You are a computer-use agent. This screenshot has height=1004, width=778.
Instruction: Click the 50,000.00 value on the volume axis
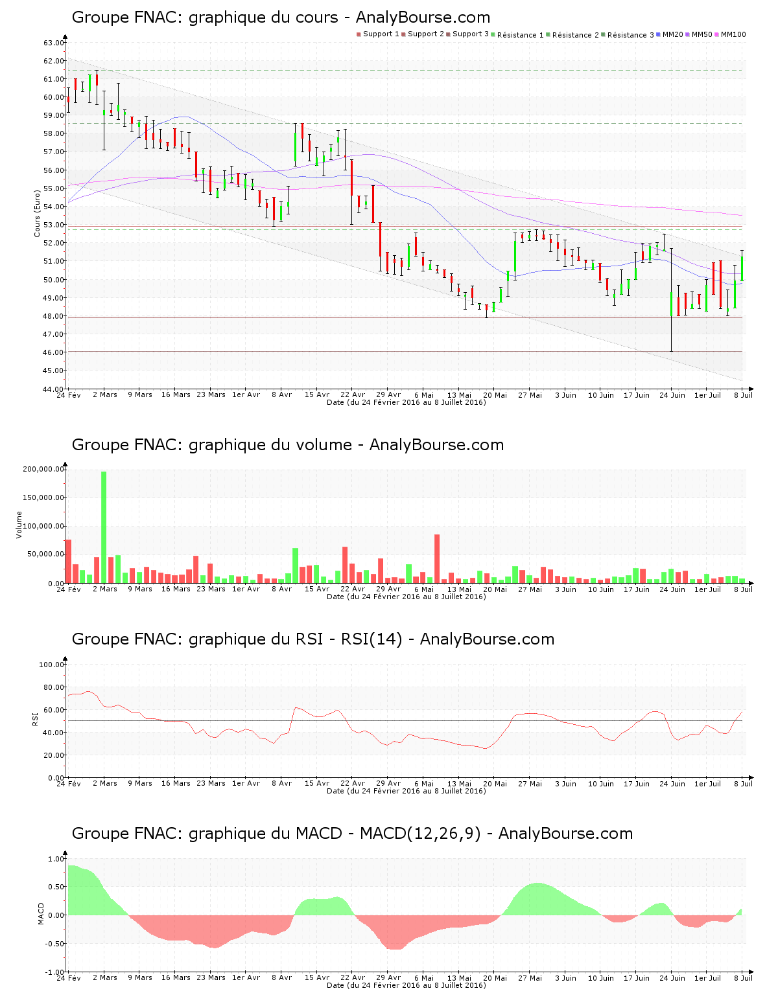tap(45, 554)
